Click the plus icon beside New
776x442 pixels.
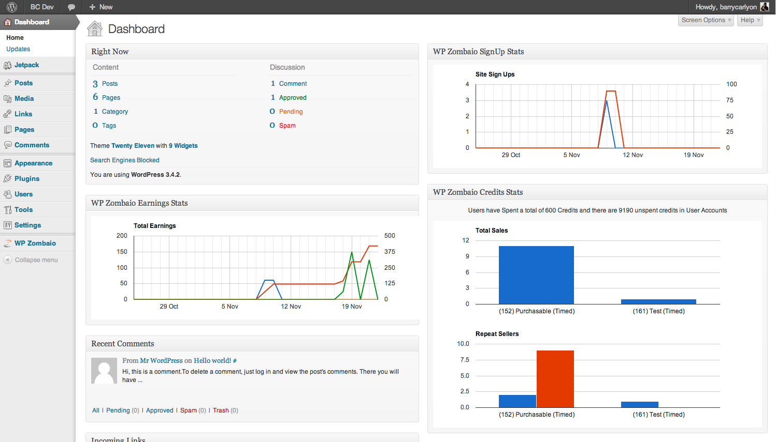click(92, 7)
